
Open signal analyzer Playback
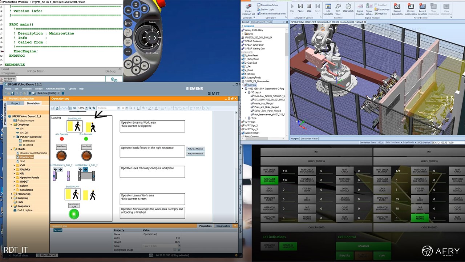381,13
